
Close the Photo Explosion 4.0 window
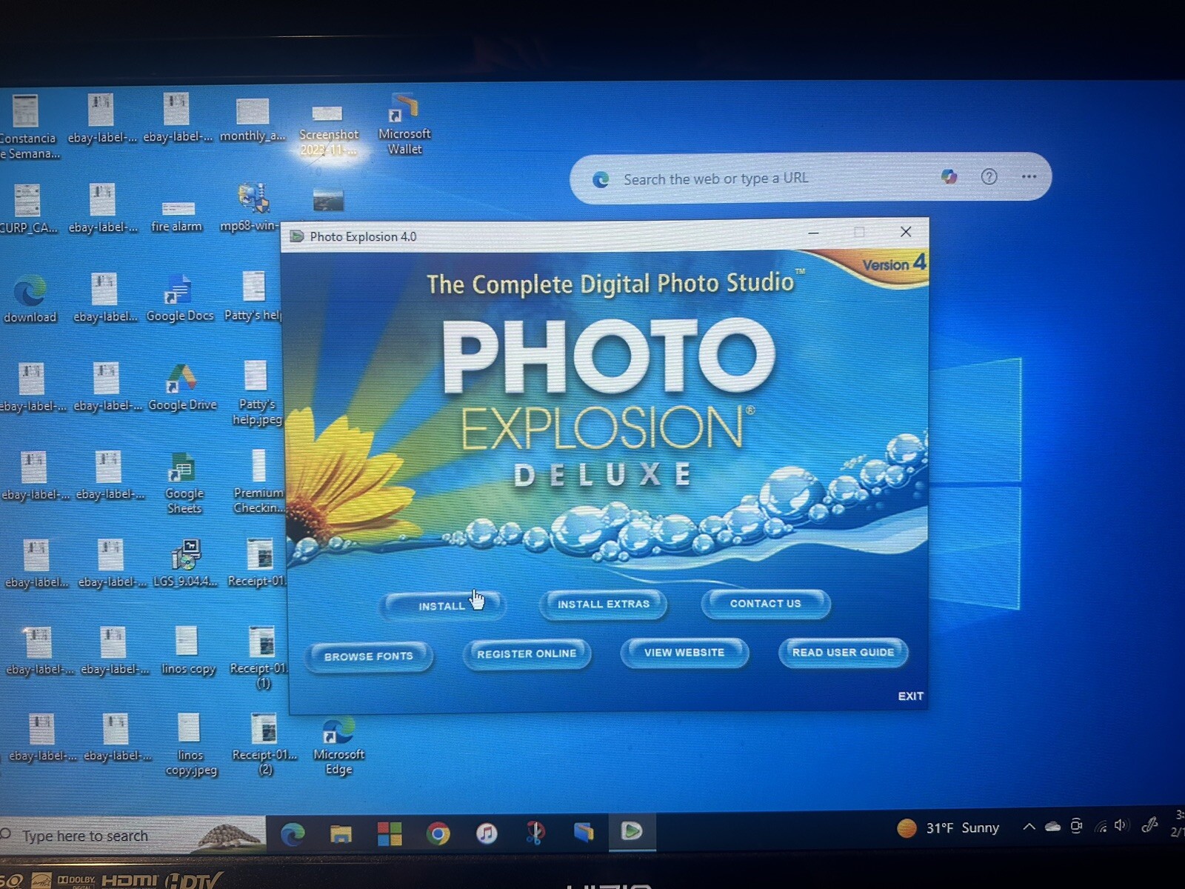905,232
